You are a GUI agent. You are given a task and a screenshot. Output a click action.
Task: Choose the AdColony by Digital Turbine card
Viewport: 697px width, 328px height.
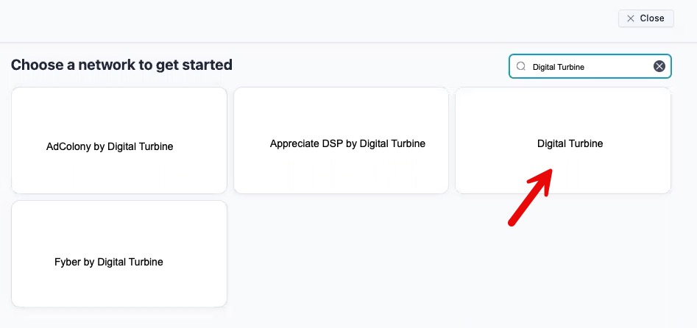[119, 140]
